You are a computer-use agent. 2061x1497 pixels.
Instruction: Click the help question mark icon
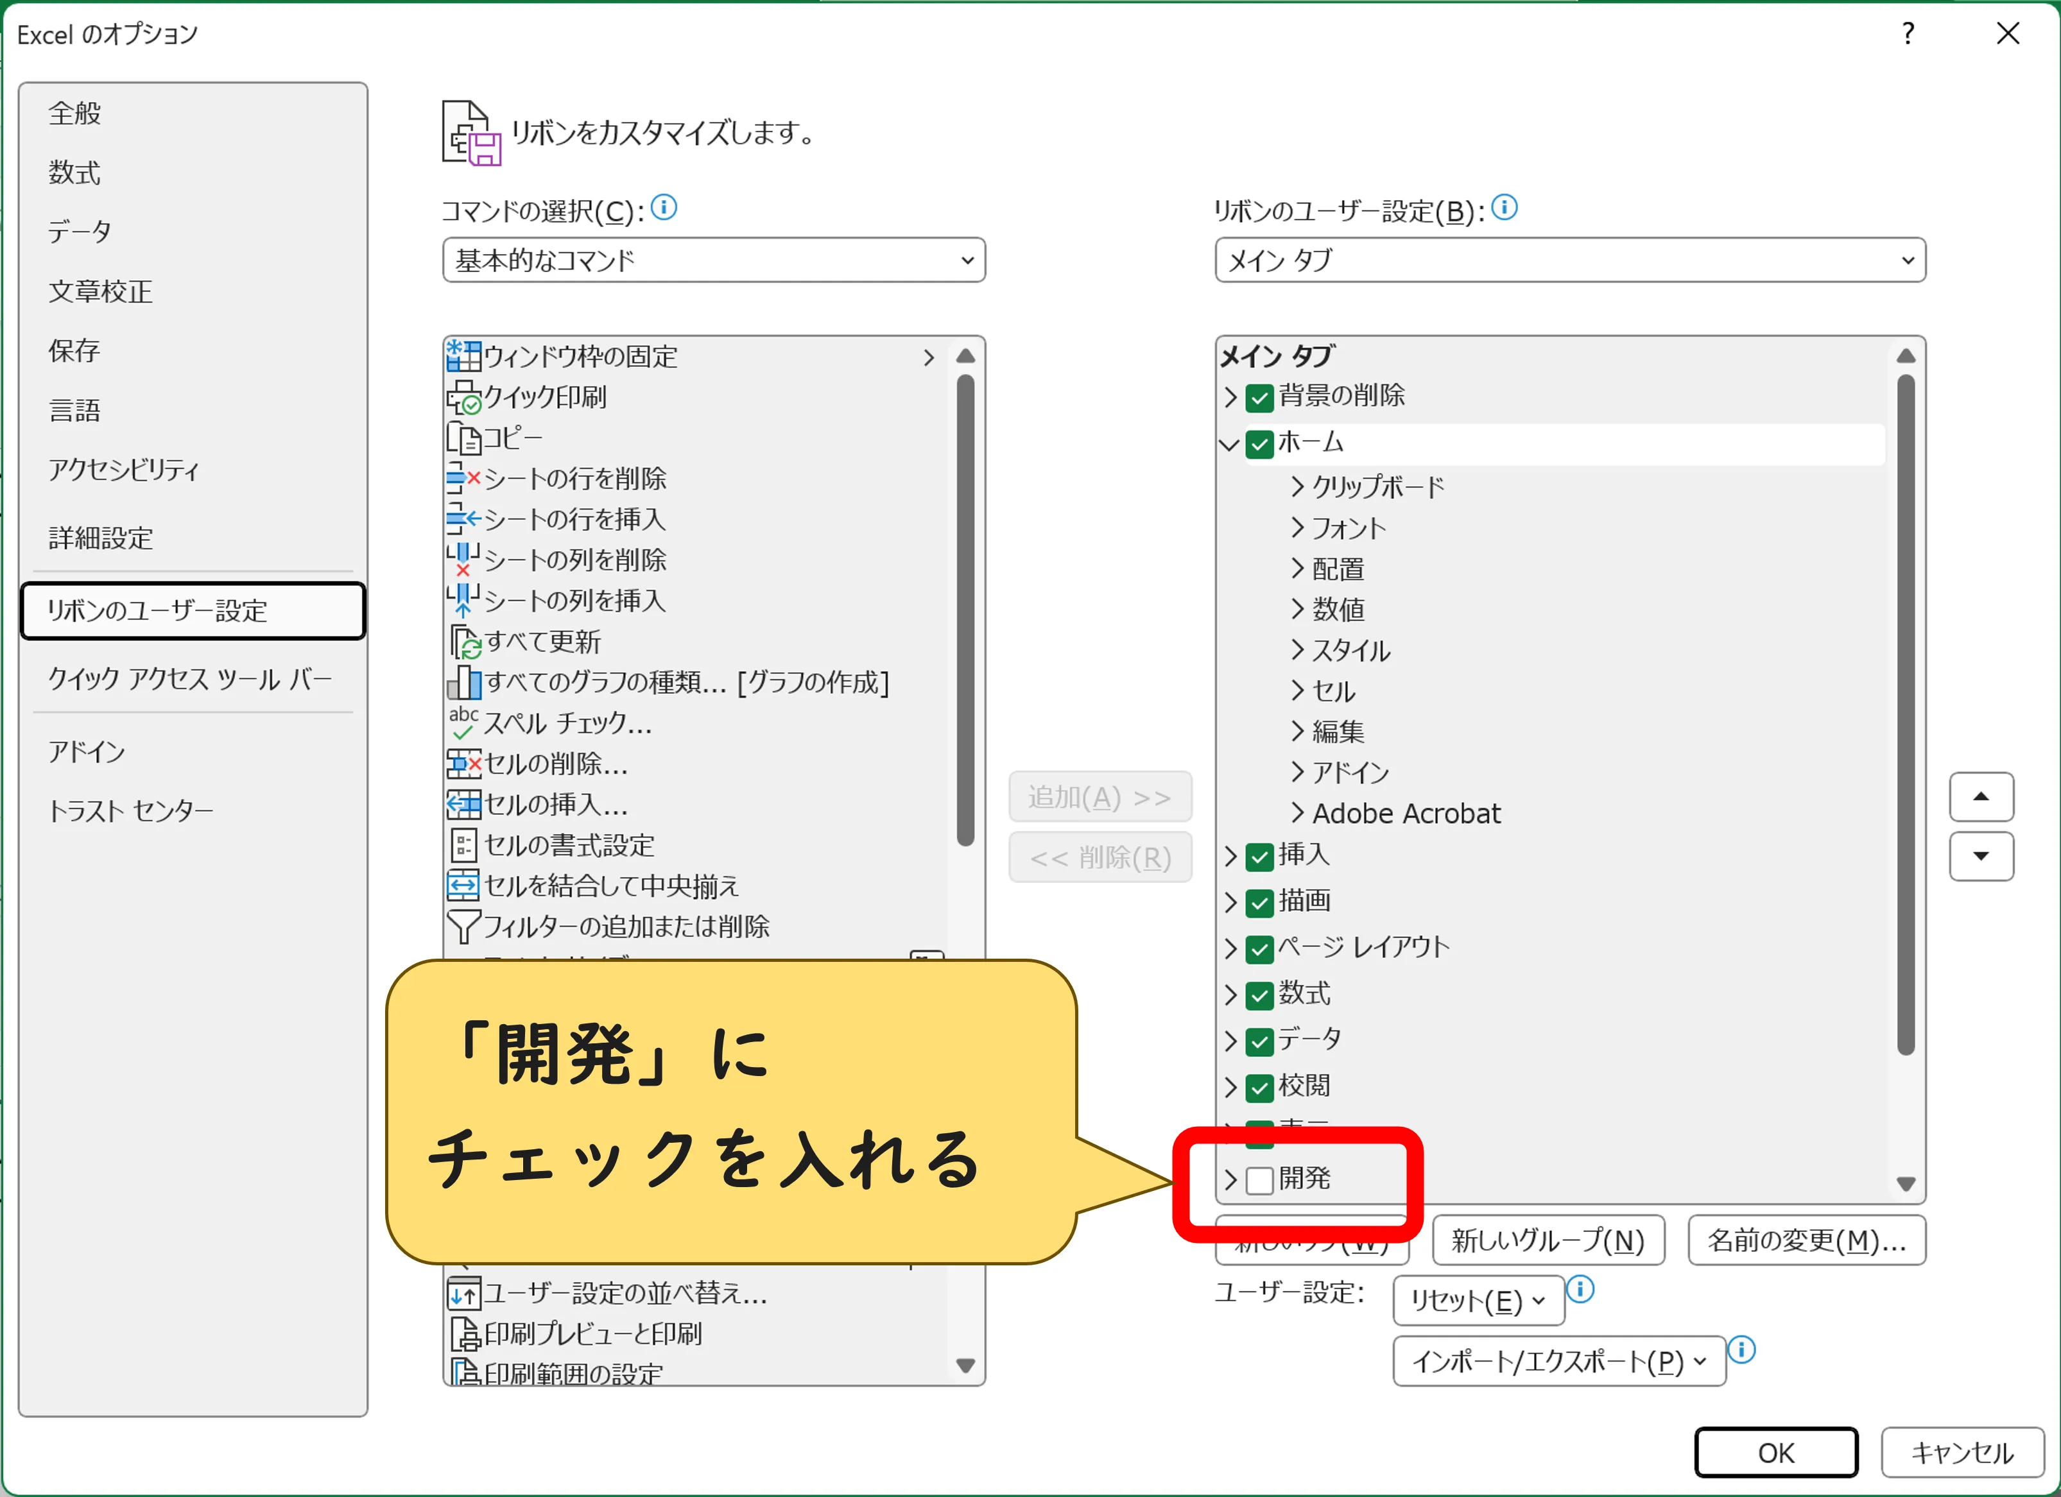click(1908, 33)
